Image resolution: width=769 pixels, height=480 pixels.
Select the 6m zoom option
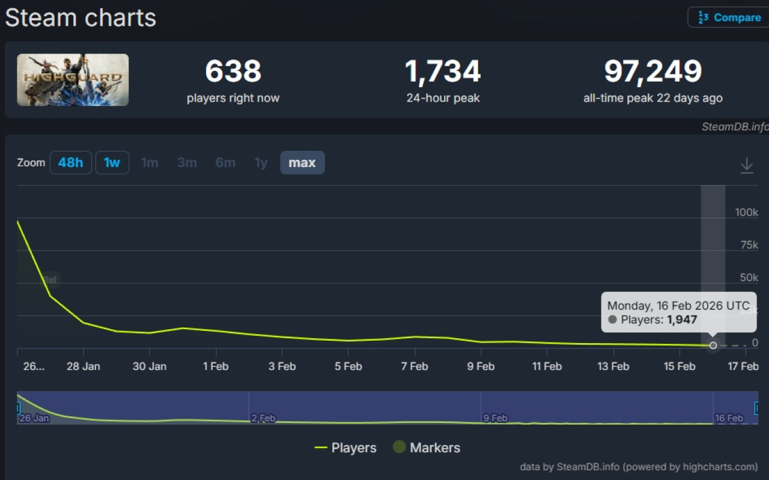225,162
